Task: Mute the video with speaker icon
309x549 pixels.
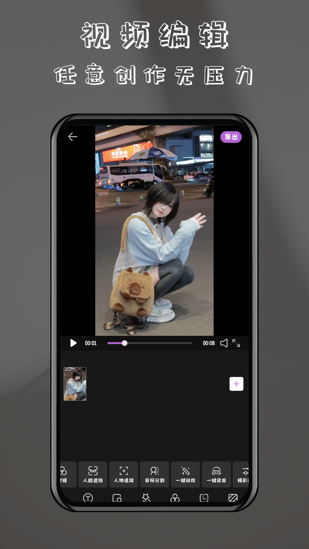Action: tap(224, 343)
